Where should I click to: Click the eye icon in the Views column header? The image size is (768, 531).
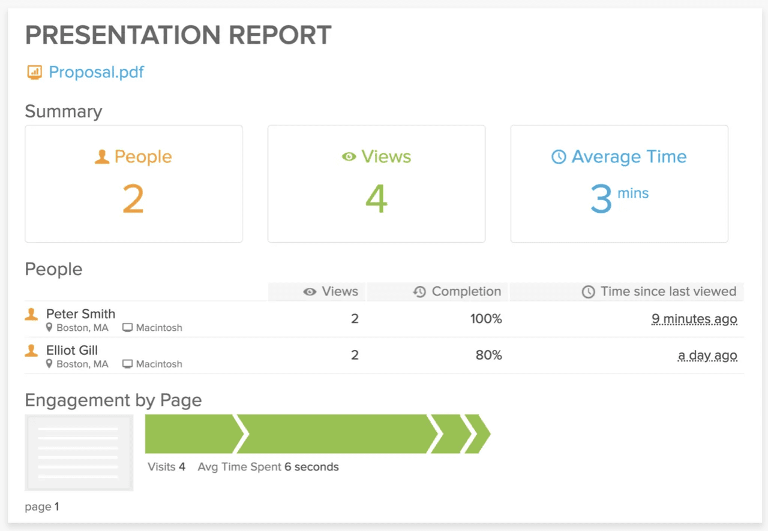308,291
